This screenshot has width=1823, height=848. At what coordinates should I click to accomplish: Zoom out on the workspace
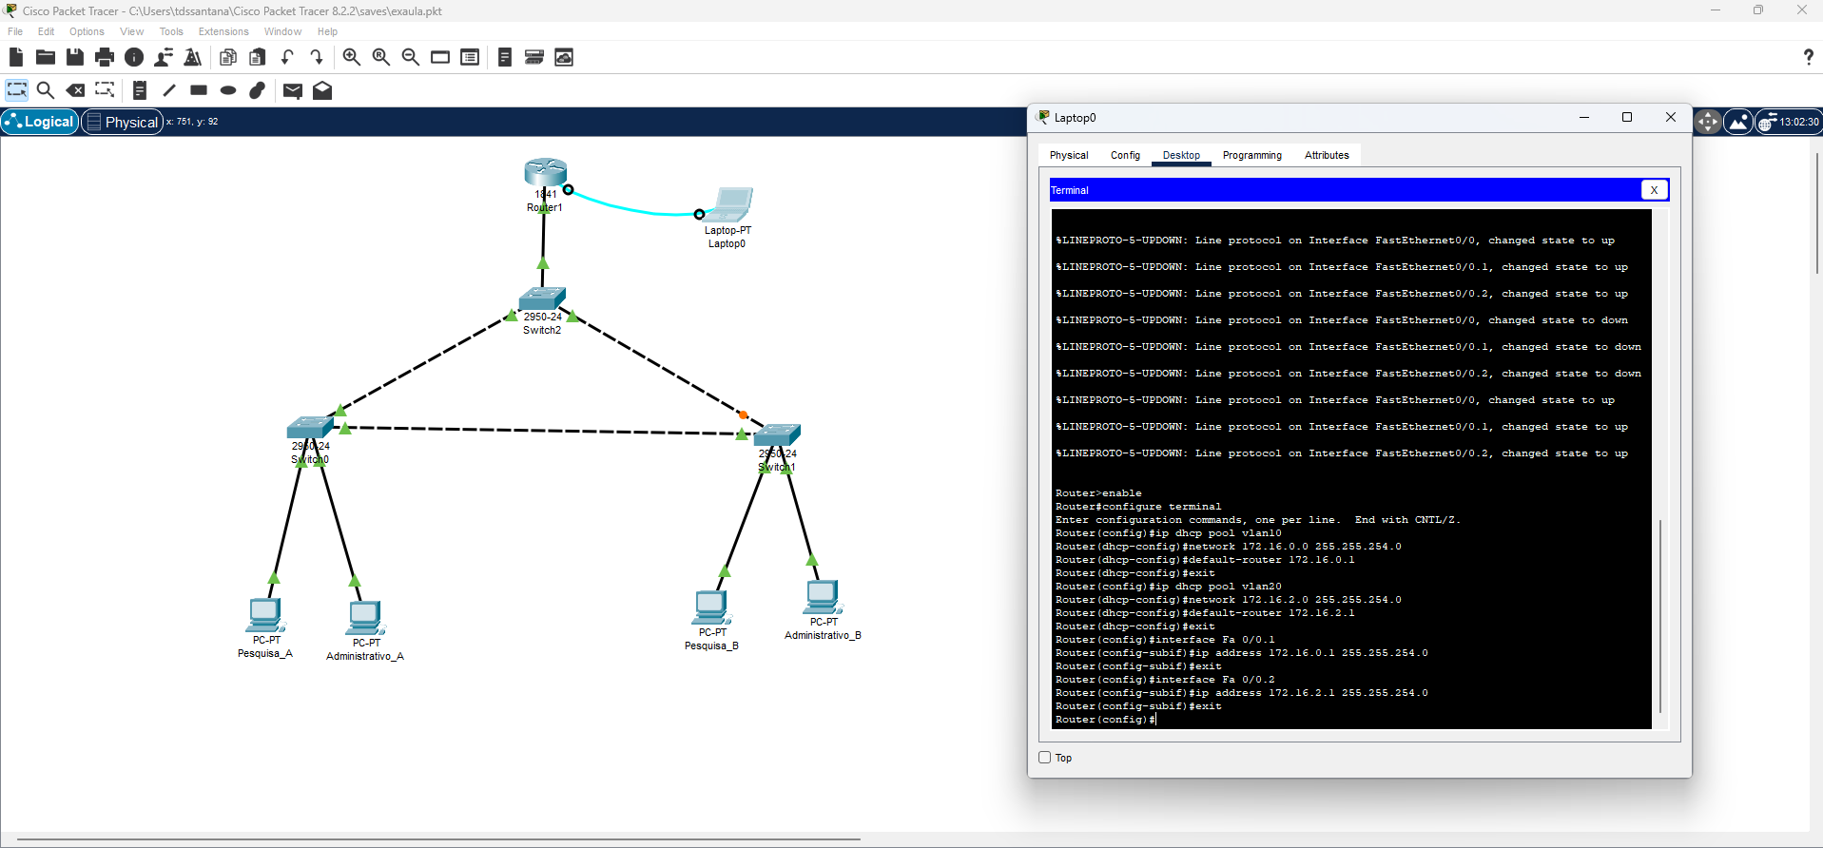411,57
